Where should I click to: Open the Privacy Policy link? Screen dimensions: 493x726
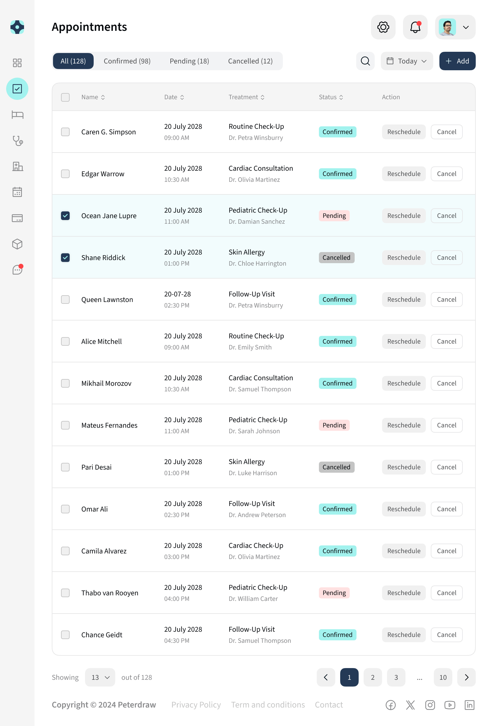[196, 705]
